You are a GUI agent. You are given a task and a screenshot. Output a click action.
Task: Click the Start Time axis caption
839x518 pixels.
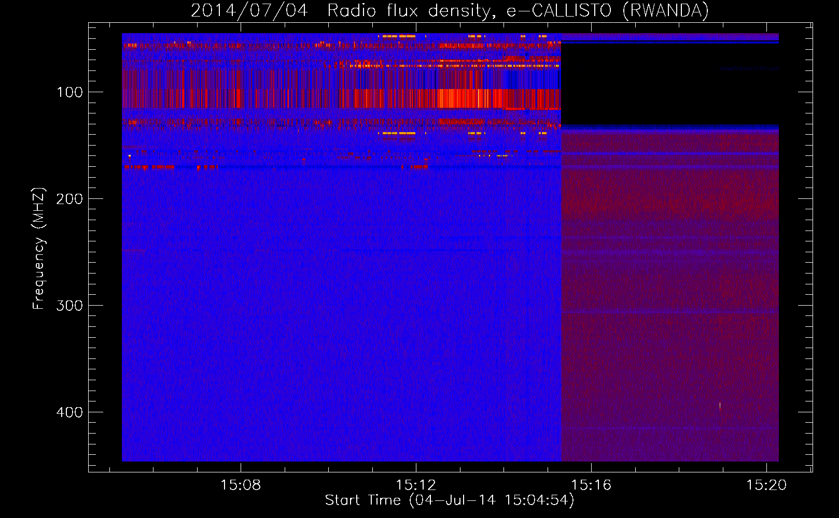[450, 500]
